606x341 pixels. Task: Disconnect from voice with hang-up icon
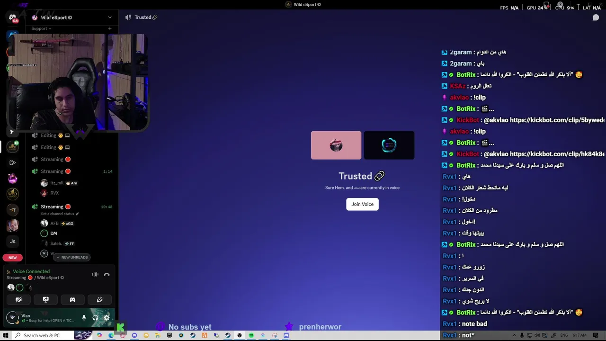107,274
